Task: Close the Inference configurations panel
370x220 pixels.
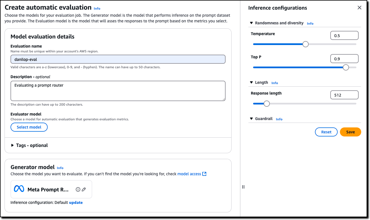Action: pyautogui.click(x=360, y=8)
